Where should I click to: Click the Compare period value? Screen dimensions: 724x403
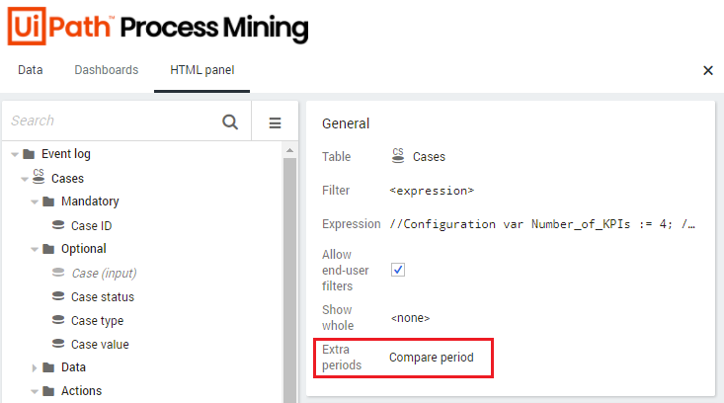(x=431, y=357)
